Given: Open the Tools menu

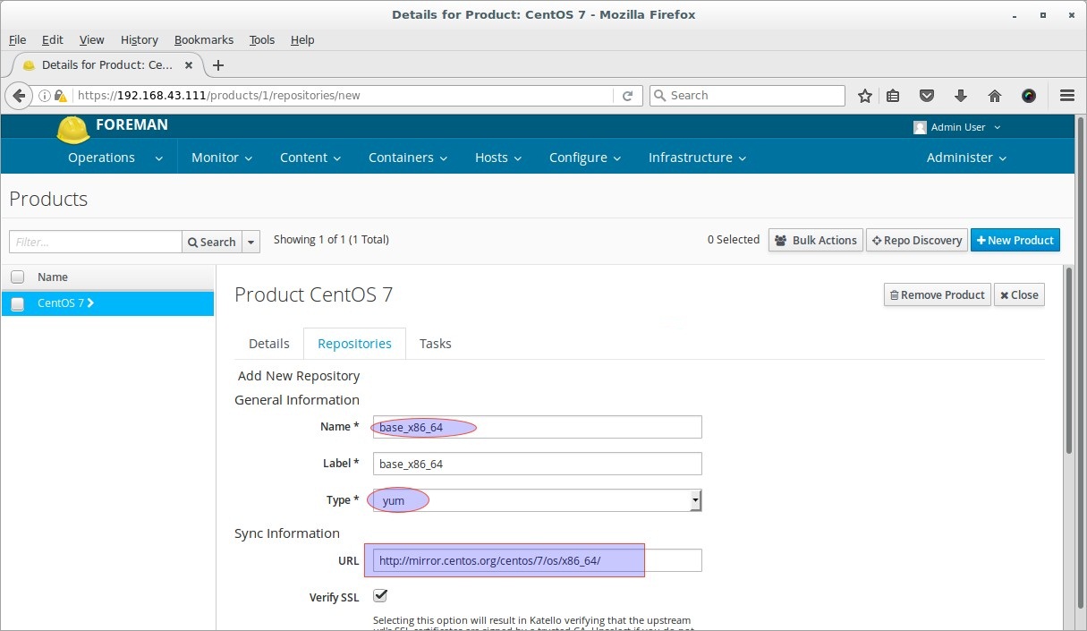Looking at the screenshot, I should 262,39.
